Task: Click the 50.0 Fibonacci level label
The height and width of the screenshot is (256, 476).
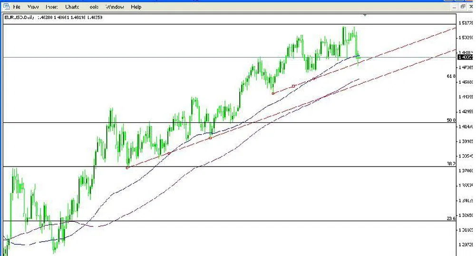Action: [x=451, y=120]
